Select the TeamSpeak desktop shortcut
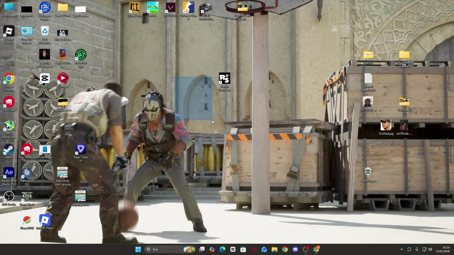This screenshot has width=454, height=255. pyautogui.click(x=27, y=175)
